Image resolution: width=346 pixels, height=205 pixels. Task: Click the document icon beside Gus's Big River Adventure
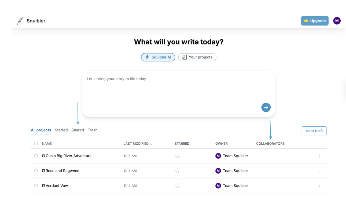(x=43, y=156)
